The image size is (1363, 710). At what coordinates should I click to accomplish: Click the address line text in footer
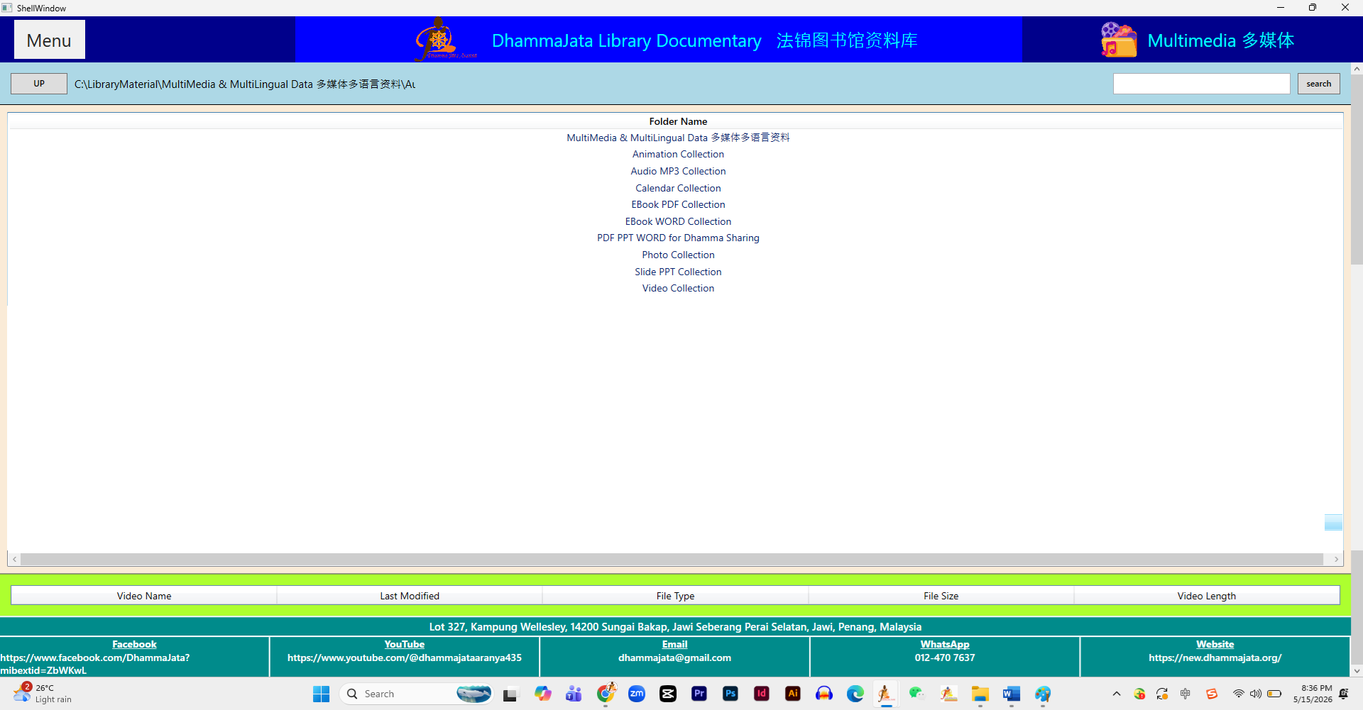(x=675, y=627)
